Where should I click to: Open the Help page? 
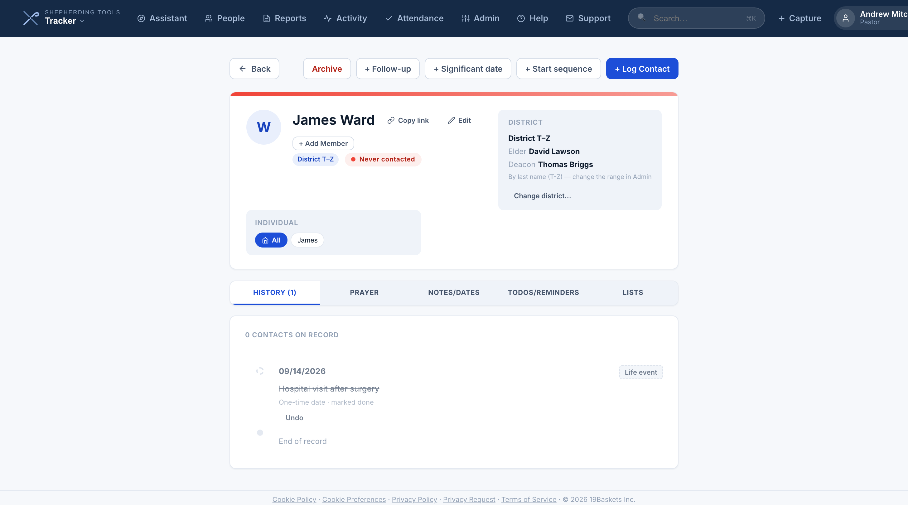point(533,18)
